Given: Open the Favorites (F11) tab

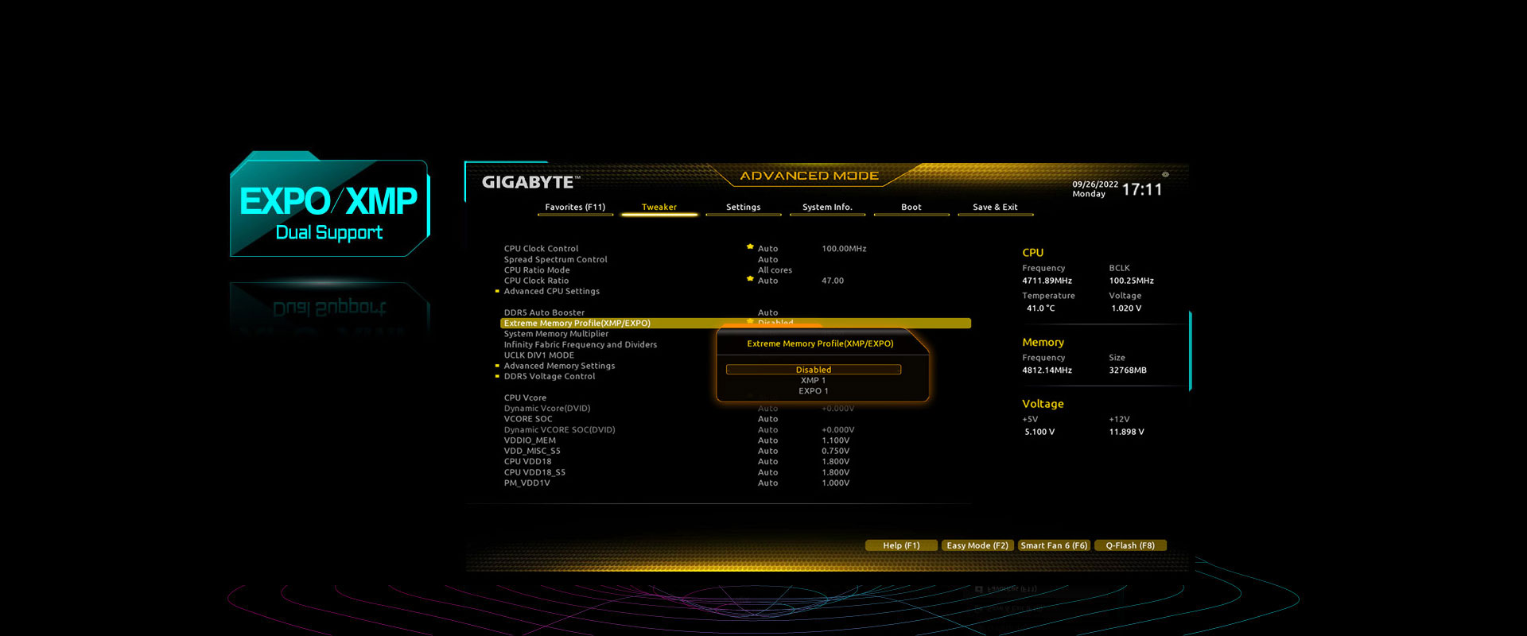Looking at the screenshot, I should [x=575, y=207].
